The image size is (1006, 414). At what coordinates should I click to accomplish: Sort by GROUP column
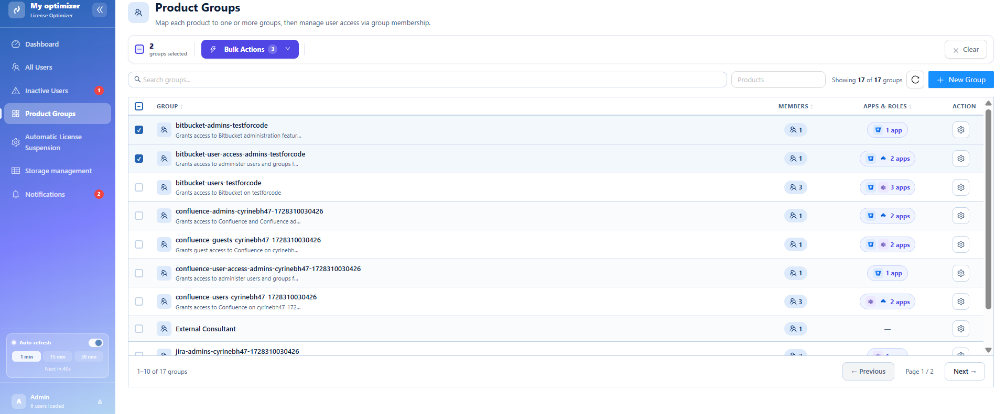(169, 106)
